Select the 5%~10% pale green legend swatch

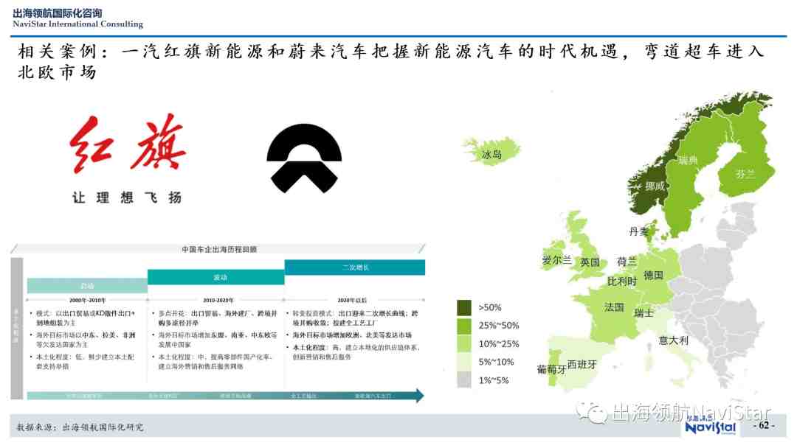464,362
